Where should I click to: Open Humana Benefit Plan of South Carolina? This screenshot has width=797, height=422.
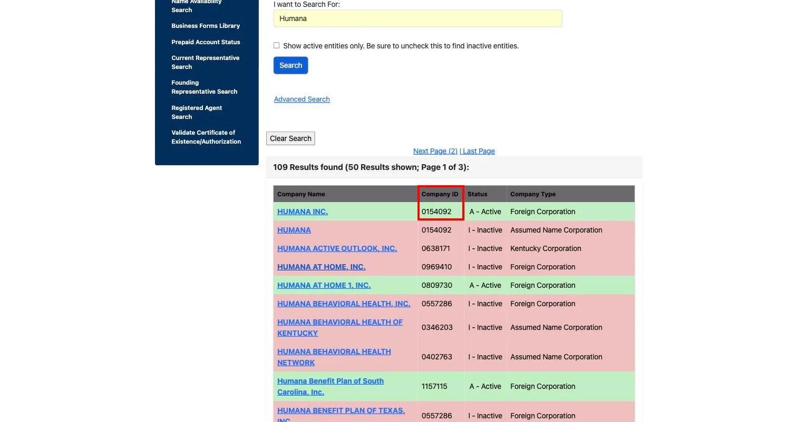(331, 386)
